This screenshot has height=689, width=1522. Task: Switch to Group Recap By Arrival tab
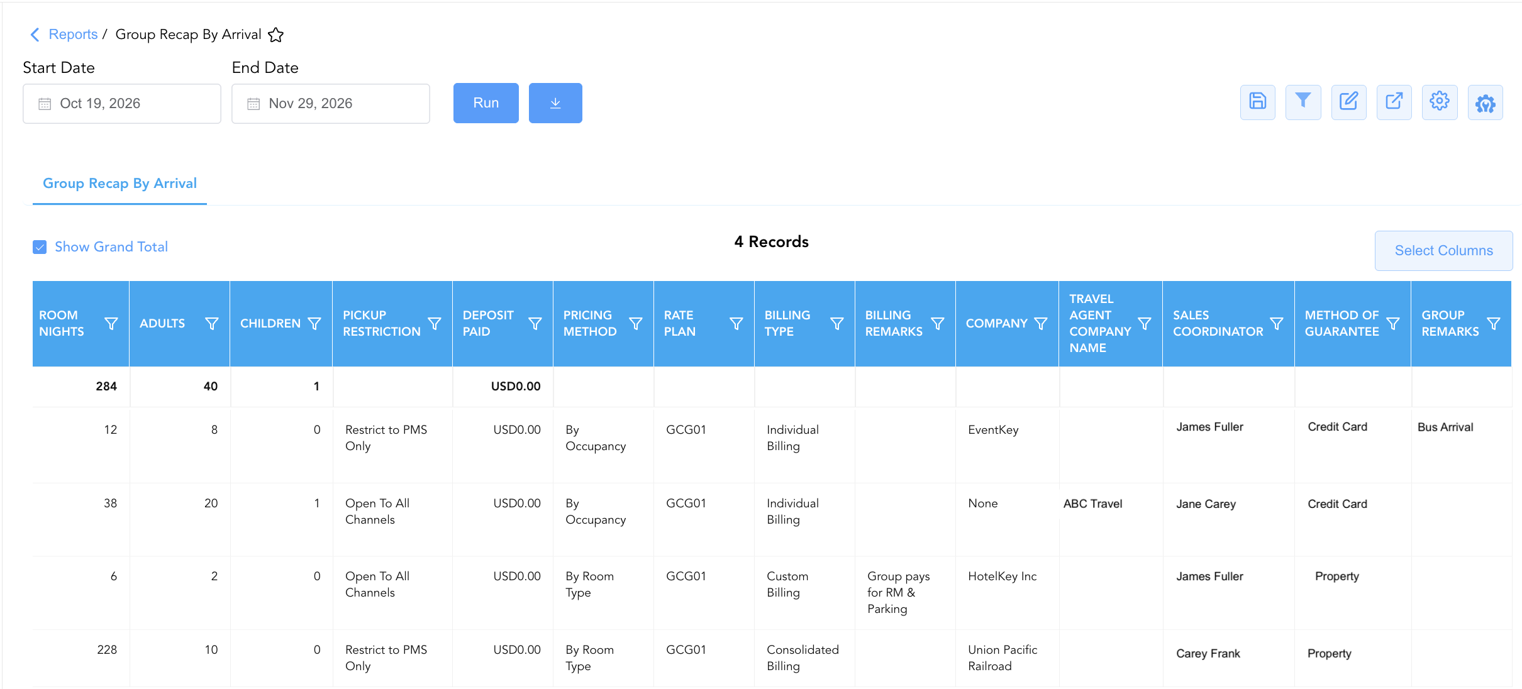pos(119,184)
